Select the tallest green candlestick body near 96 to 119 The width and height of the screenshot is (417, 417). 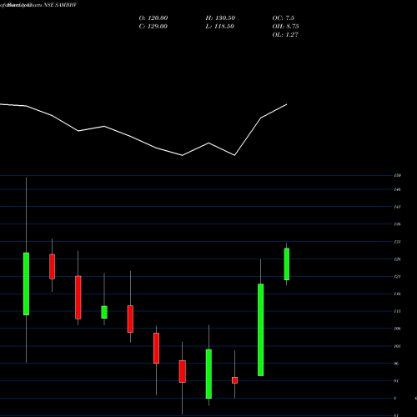(260, 330)
